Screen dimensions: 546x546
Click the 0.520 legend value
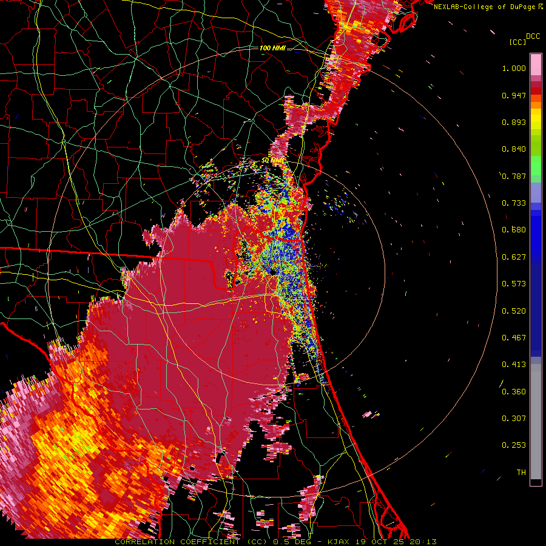pos(514,311)
